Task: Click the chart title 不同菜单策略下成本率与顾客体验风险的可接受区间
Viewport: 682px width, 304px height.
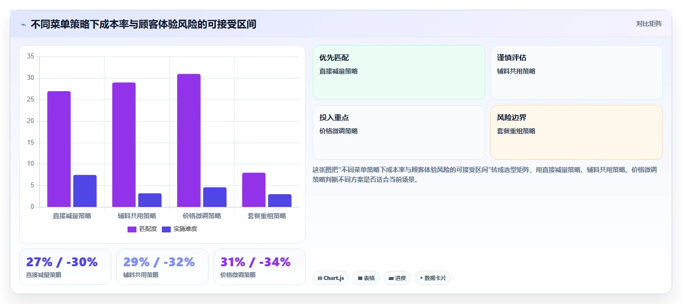Action: tap(143, 24)
